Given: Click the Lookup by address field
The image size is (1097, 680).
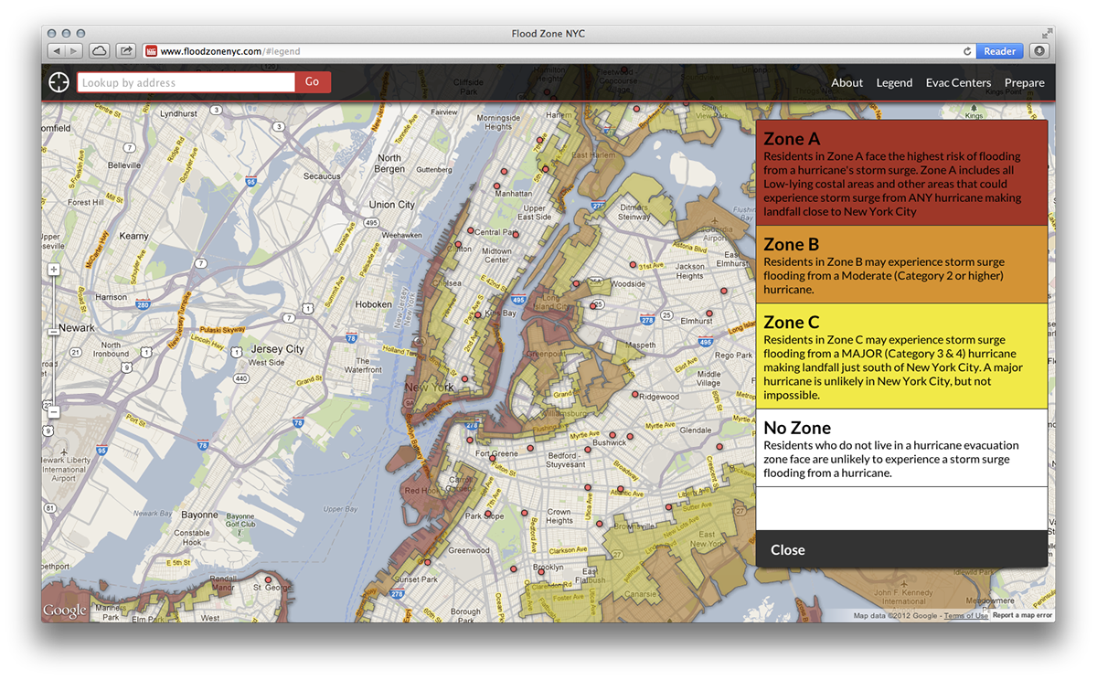Looking at the screenshot, I should [x=186, y=82].
